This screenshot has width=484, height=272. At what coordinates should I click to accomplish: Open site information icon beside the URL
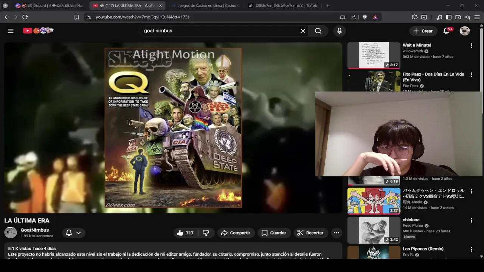(88, 17)
